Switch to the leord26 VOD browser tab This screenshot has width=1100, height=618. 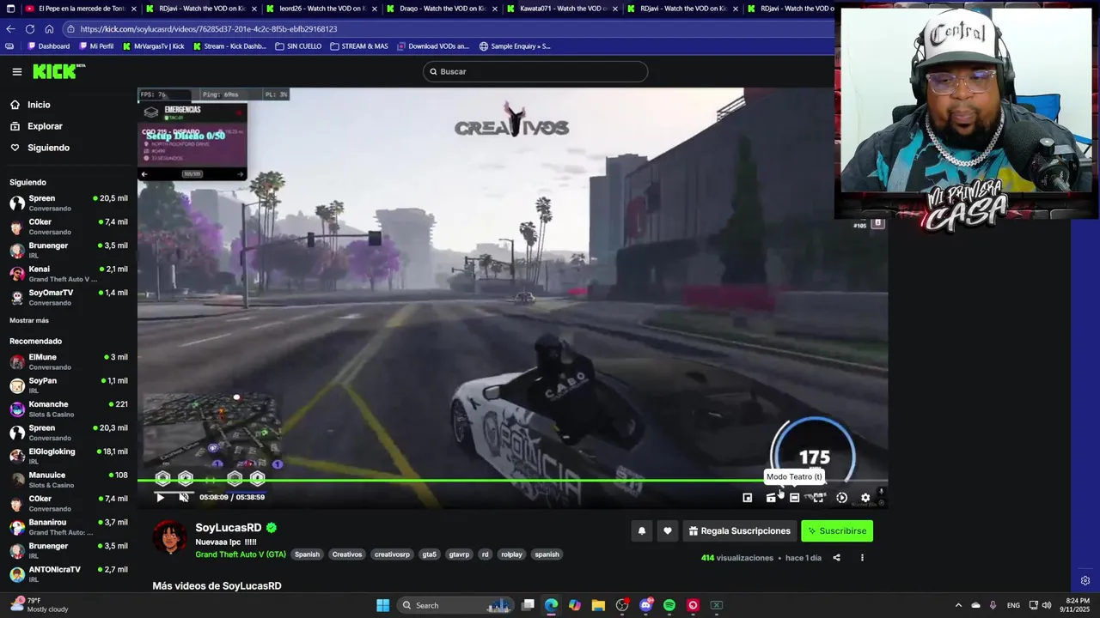320,9
